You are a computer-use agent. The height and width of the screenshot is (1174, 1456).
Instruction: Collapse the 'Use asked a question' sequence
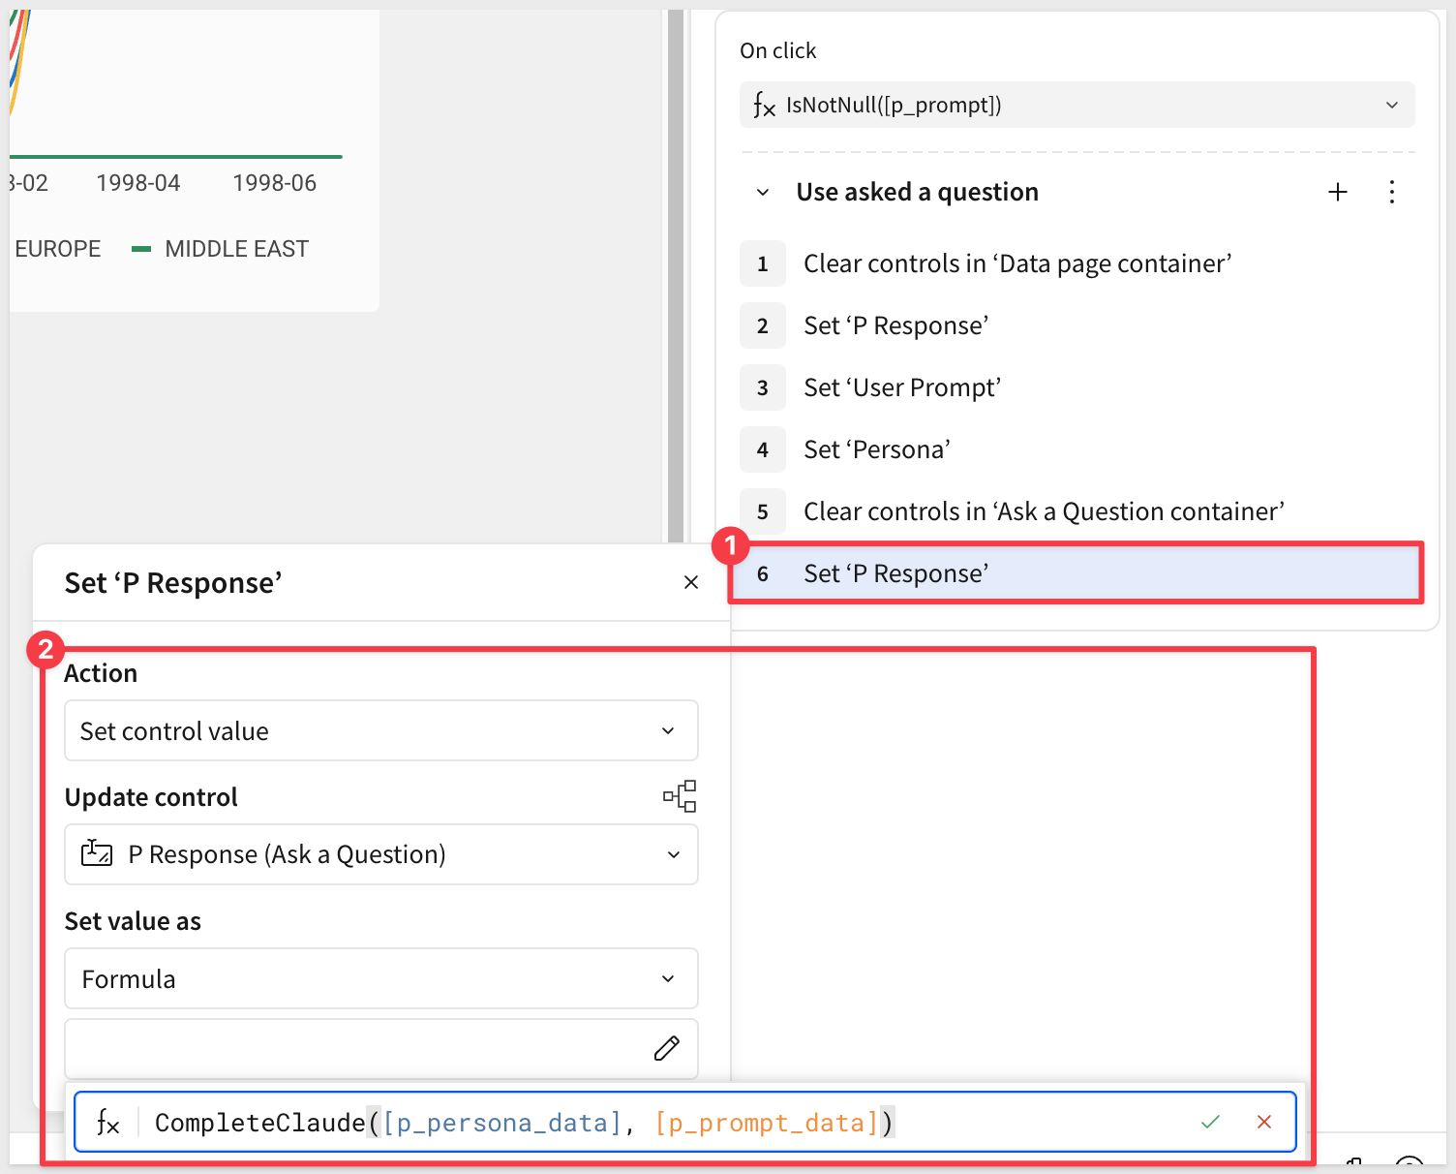[x=763, y=192]
